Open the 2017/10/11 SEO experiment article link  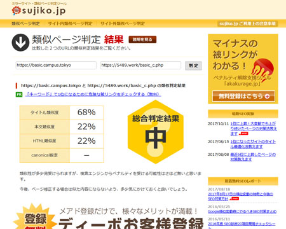(x=254, y=128)
